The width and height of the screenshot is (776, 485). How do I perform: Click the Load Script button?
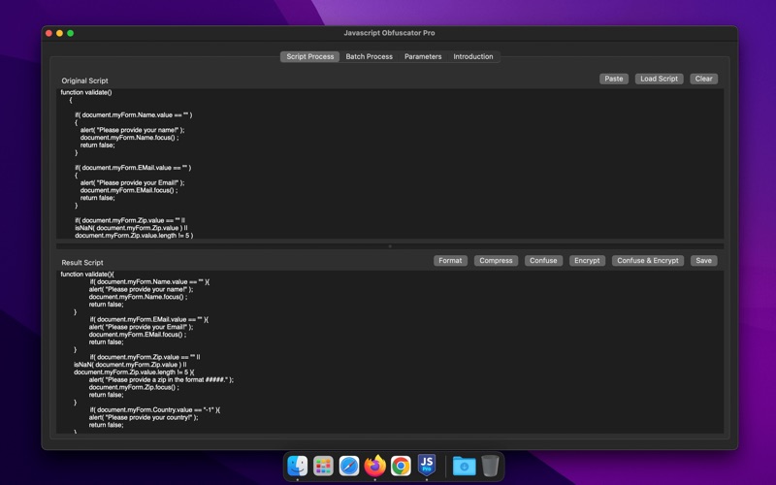tap(660, 79)
